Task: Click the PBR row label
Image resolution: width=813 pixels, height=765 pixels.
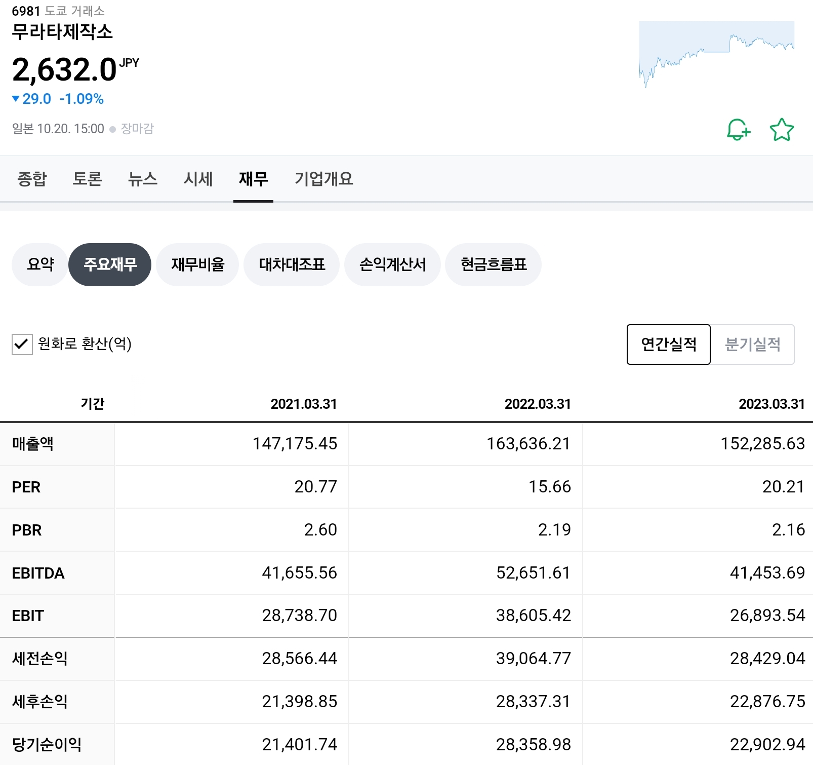Action: pyautogui.click(x=26, y=530)
